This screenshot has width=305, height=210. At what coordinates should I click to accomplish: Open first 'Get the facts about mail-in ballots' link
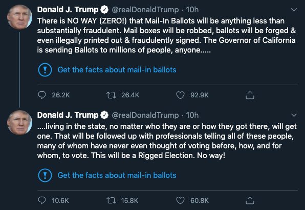pyautogui.click(x=117, y=70)
